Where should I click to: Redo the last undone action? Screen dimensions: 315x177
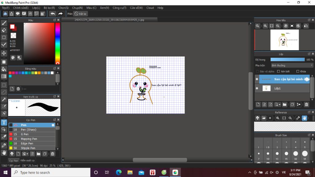tap(60, 14)
